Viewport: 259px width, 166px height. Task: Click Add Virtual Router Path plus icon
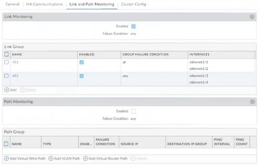[x=85, y=158]
